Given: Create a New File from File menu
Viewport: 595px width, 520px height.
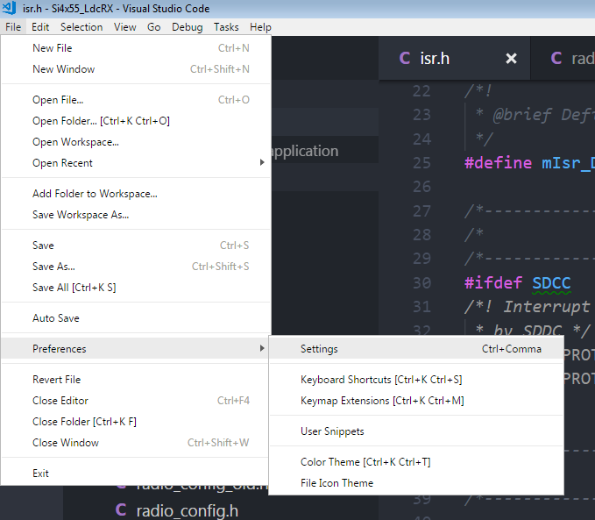Looking at the screenshot, I should [53, 48].
